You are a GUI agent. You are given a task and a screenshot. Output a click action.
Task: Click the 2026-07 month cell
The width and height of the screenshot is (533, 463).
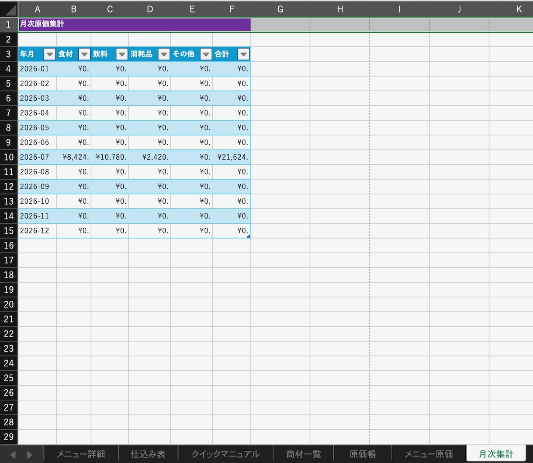(37, 157)
